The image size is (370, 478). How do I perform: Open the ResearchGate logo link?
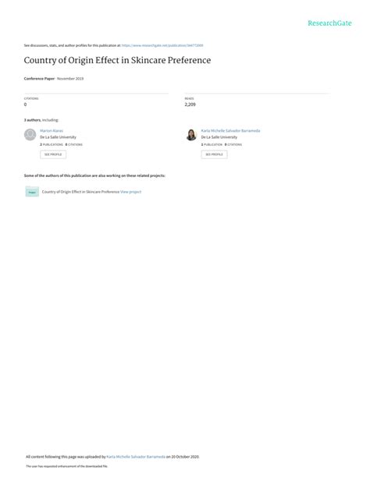329,23
